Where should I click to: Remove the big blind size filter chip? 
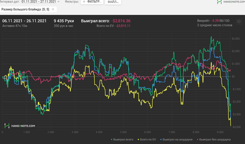(x=53, y=9)
